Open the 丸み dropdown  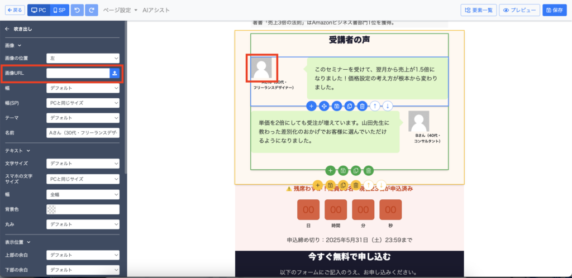(x=83, y=224)
